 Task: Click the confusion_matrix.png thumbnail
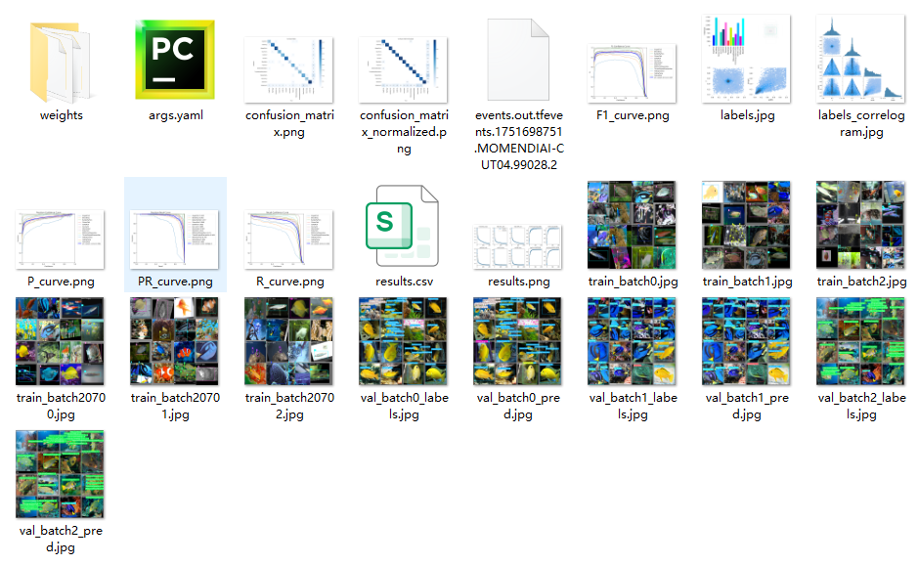coord(289,70)
